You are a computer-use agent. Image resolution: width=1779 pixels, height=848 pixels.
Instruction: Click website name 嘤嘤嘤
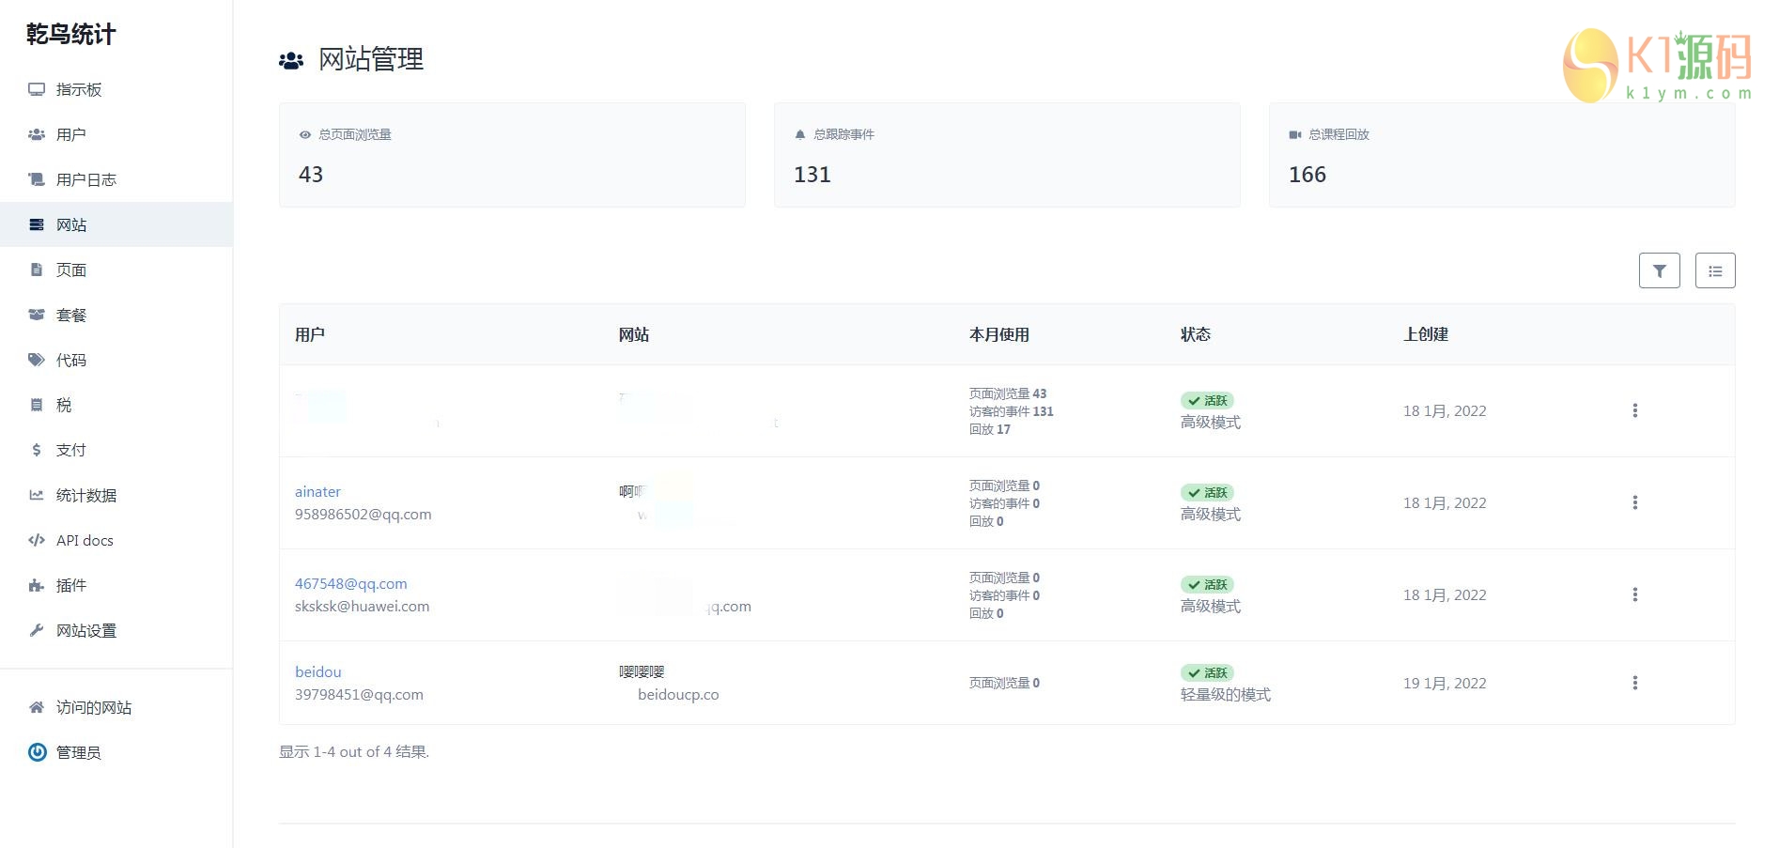coord(642,671)
